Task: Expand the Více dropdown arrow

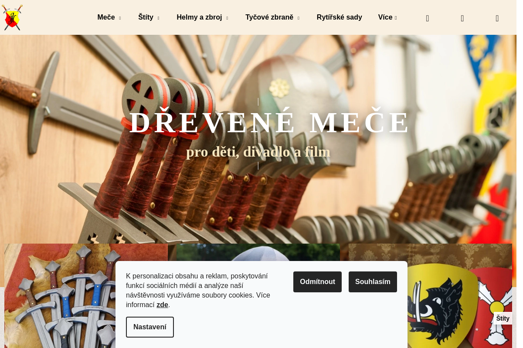Action: 396,18
